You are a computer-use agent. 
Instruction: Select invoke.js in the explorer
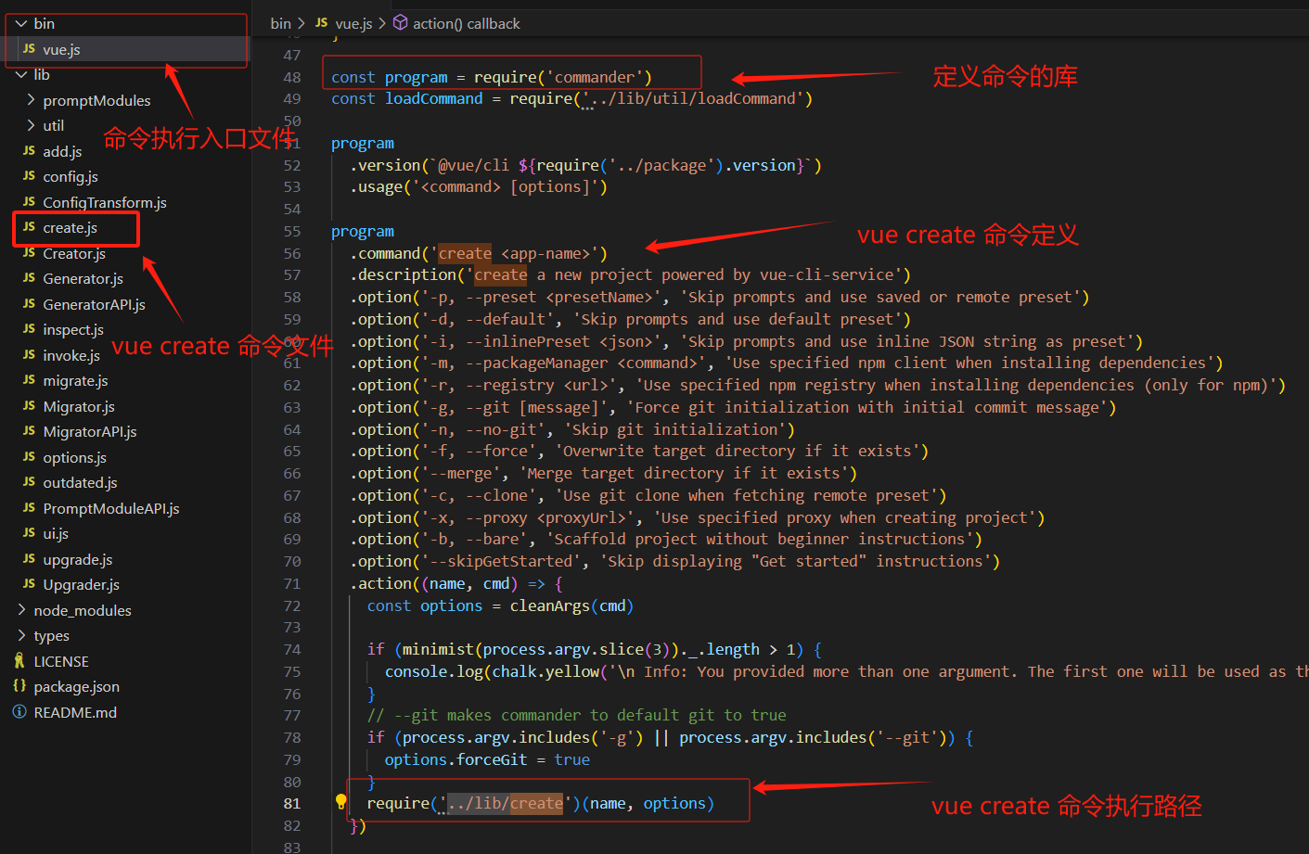point(71,355)
